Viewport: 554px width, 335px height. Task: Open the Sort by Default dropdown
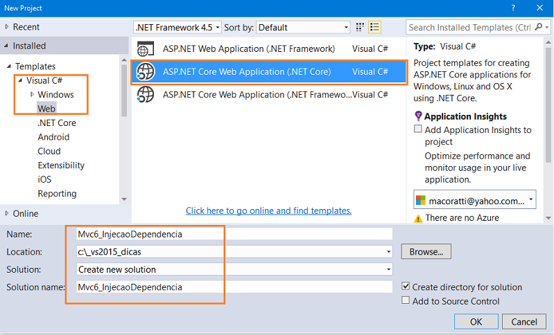(303, 27)
